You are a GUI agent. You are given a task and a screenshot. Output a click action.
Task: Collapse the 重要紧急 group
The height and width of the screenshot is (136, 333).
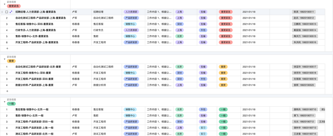coord(4,4)
